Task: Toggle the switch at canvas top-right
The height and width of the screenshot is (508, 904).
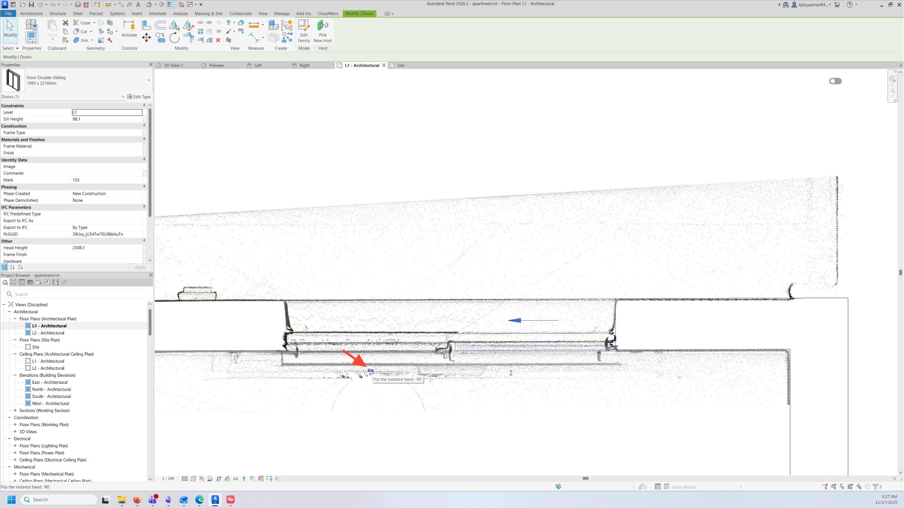Action: [835, 81]
